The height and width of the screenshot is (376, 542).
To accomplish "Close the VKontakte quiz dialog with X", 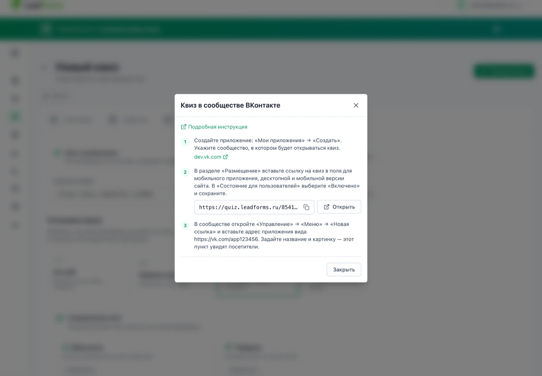I will pos(356,105).
